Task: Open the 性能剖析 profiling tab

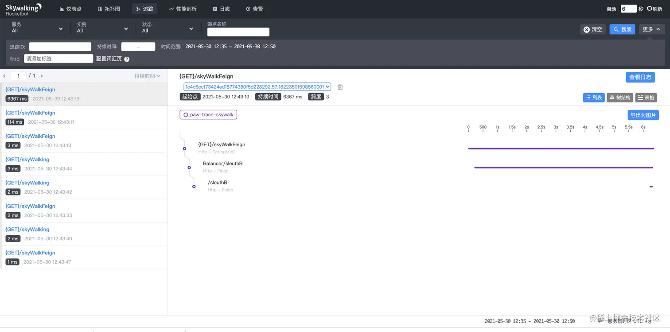Action: tap(183, 9)
